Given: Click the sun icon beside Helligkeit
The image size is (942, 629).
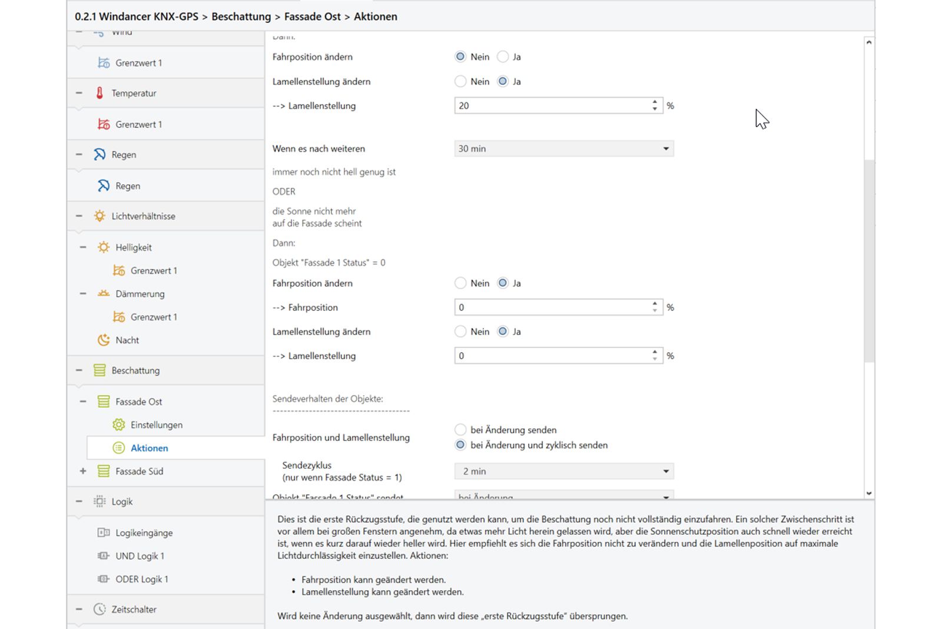Looking at the screenshot, I should pos(104,247).
